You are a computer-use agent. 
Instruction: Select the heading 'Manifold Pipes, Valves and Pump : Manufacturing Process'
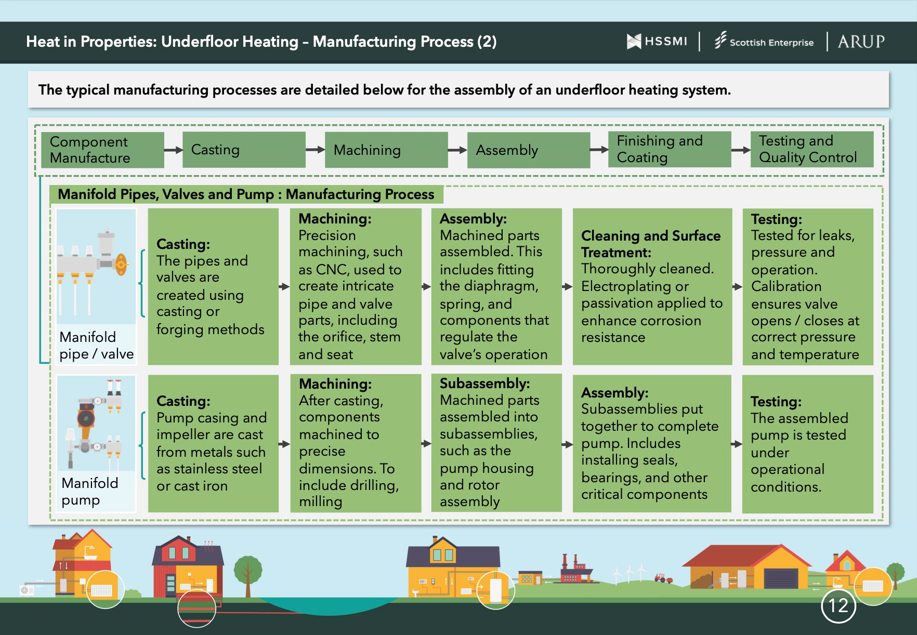click(246, 194)
